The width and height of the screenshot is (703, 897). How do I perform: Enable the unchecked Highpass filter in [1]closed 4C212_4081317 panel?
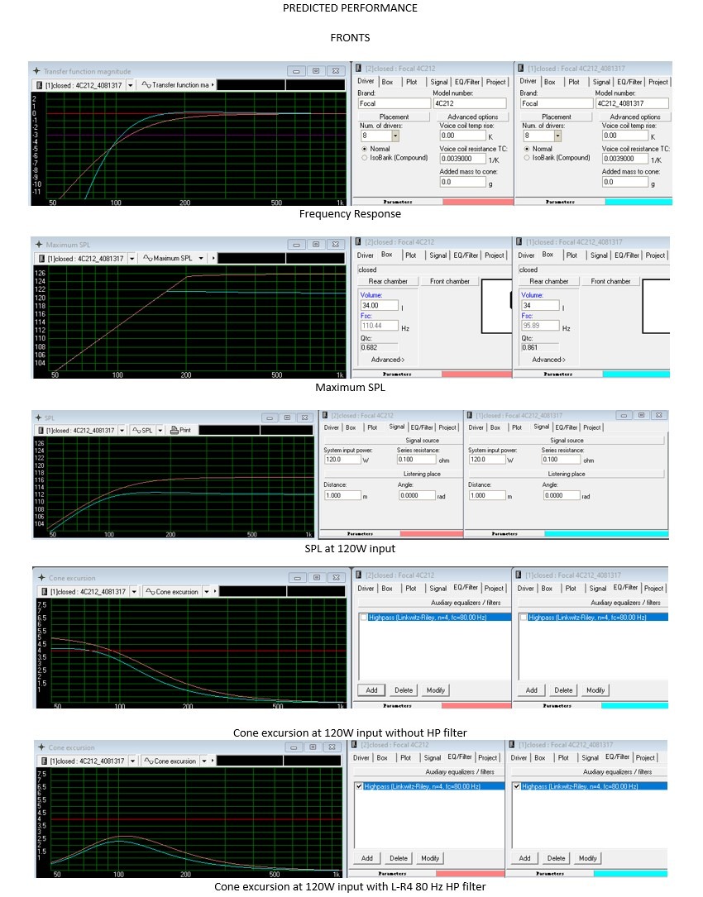pyautogui.click(x=524, y=618)
